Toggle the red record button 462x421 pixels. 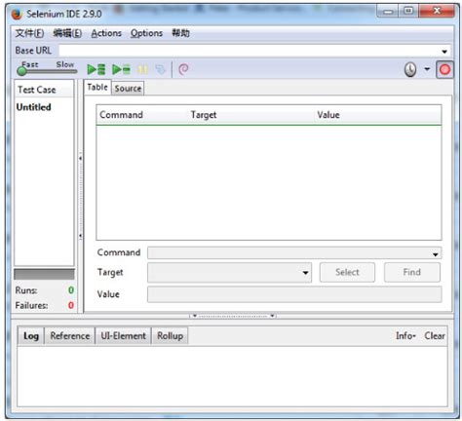[x=444, y=69]
